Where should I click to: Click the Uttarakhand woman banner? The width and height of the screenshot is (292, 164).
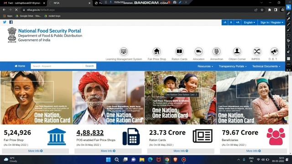point(252,98)
